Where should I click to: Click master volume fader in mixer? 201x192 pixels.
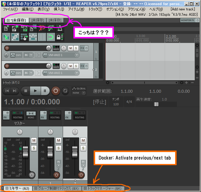pos(25,152)
